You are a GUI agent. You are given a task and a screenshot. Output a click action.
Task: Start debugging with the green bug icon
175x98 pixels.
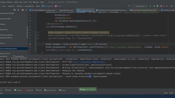click(154, 6)
